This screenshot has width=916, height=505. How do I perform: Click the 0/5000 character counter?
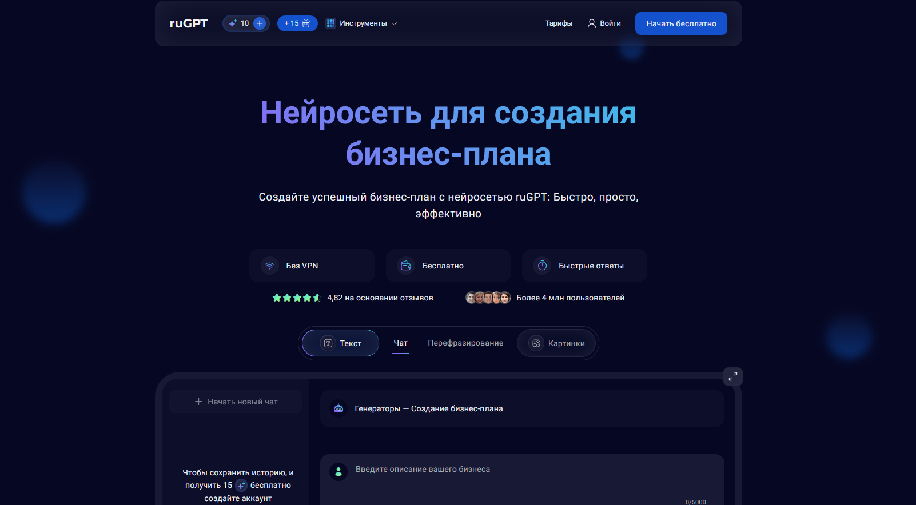pyautogui.click(x=695, y=502)
